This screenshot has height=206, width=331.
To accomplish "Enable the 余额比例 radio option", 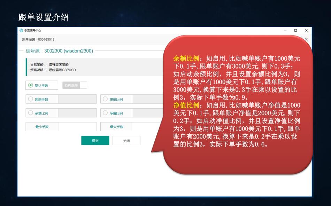I will point(30,113).
